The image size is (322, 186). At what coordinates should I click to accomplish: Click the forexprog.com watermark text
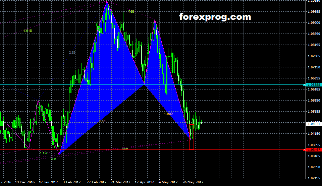pos(215,17)
